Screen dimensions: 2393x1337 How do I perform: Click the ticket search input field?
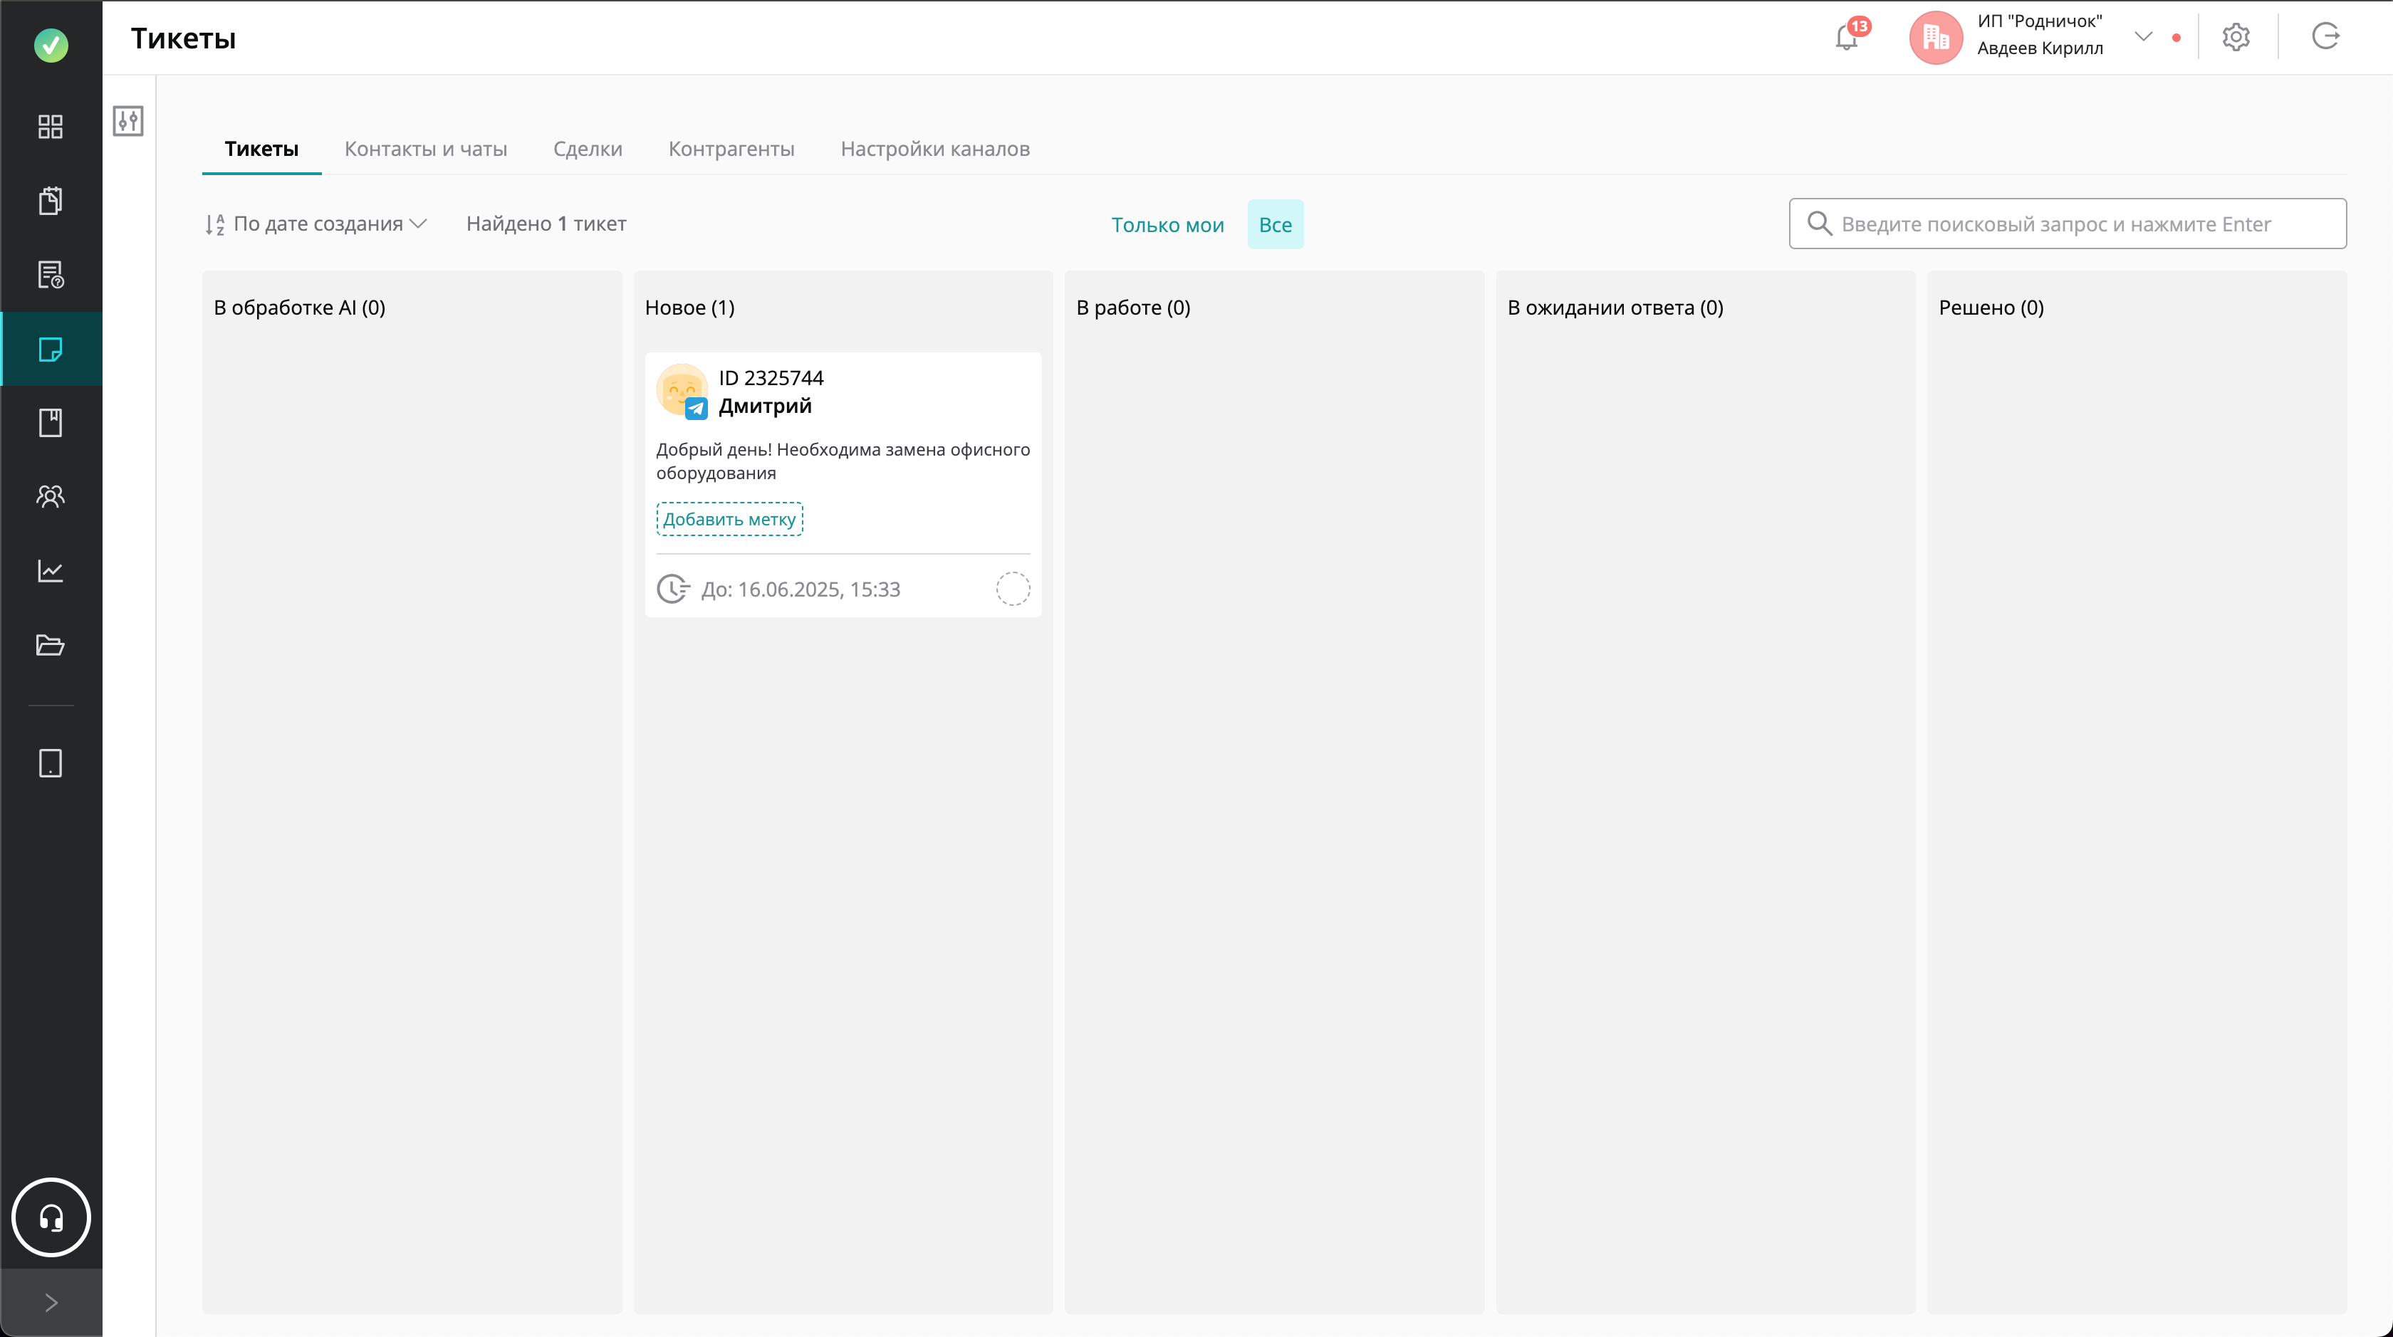click(2067, 224)
